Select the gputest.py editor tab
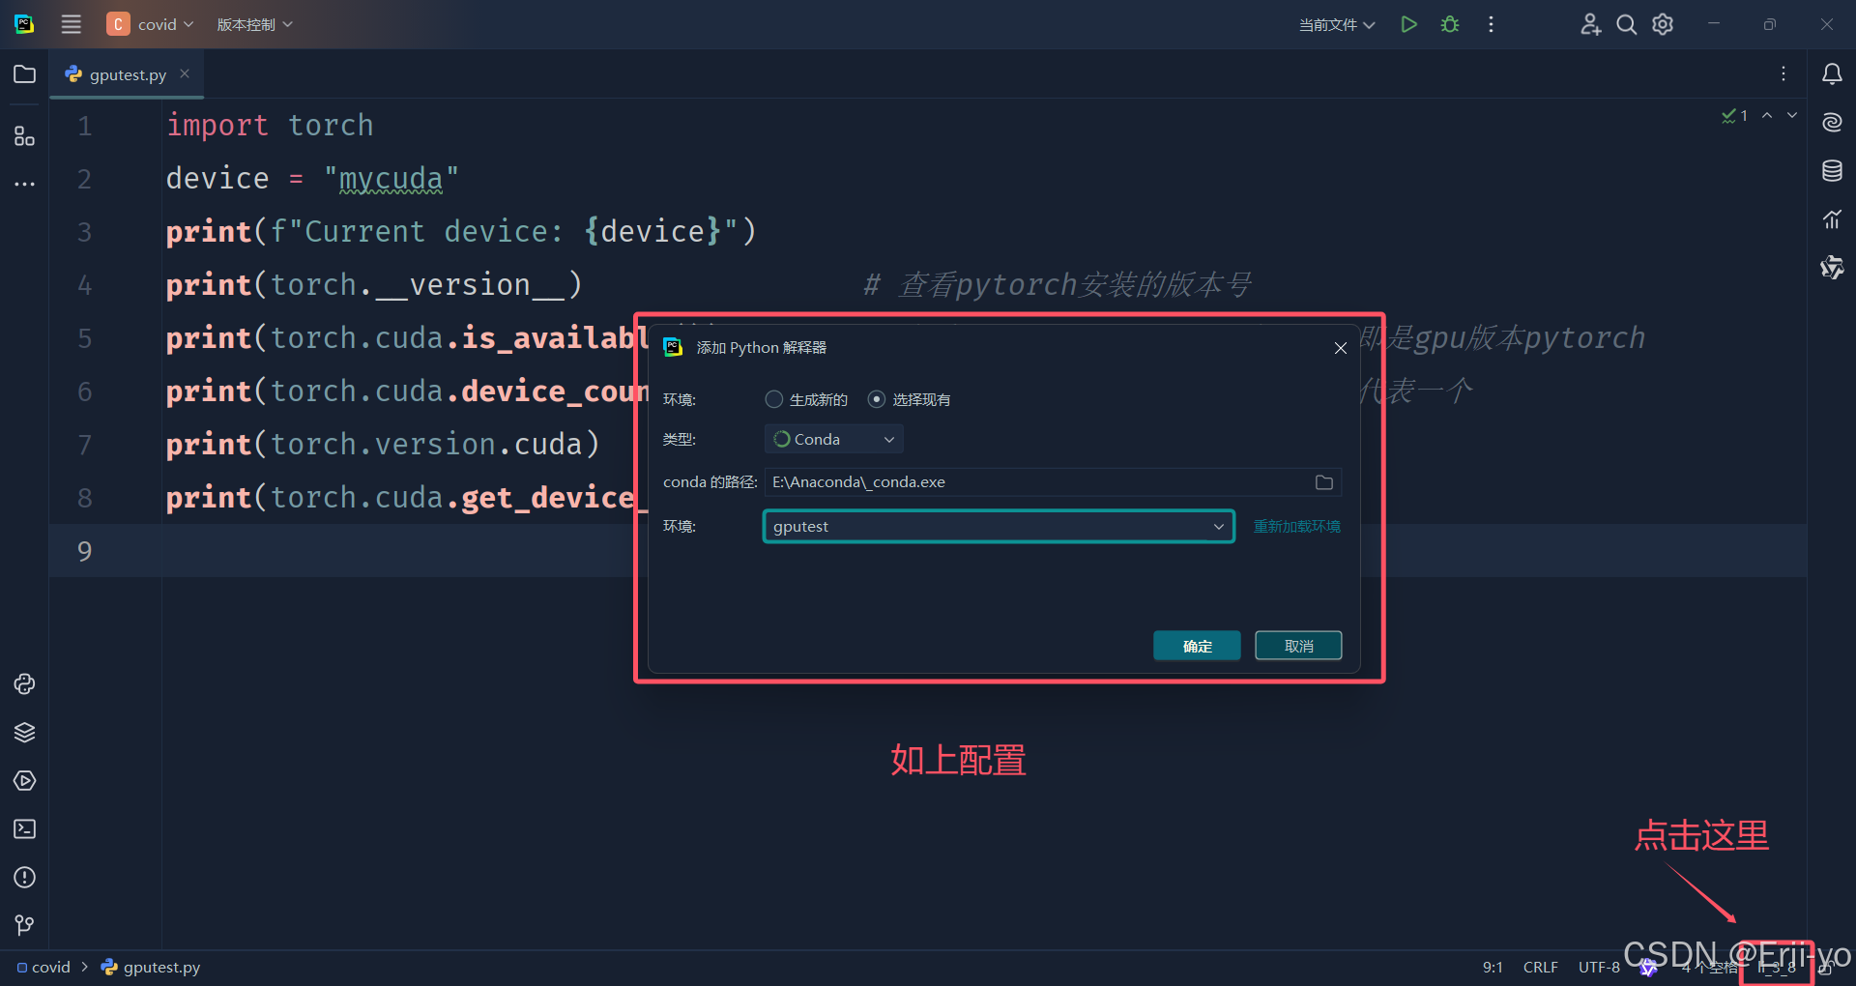The image size is (1856, 986). pos(125,73)
